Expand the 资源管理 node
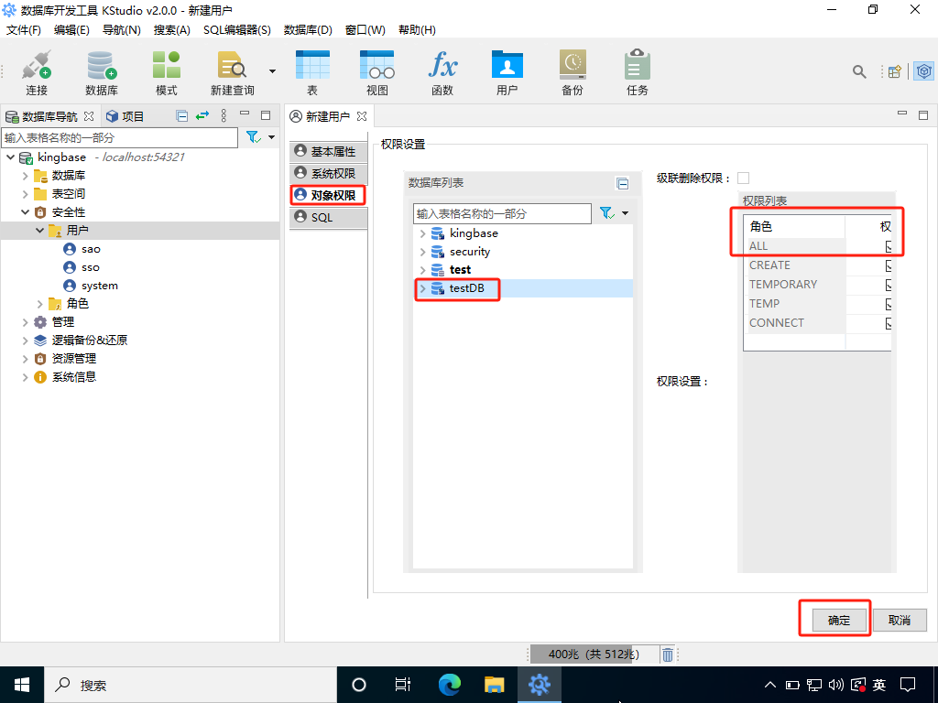Viewport: 938px width, 703px height. tap(25, 359)
